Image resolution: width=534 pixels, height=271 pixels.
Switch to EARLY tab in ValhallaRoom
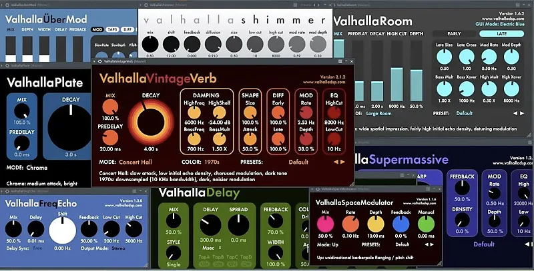click(454, 33)
